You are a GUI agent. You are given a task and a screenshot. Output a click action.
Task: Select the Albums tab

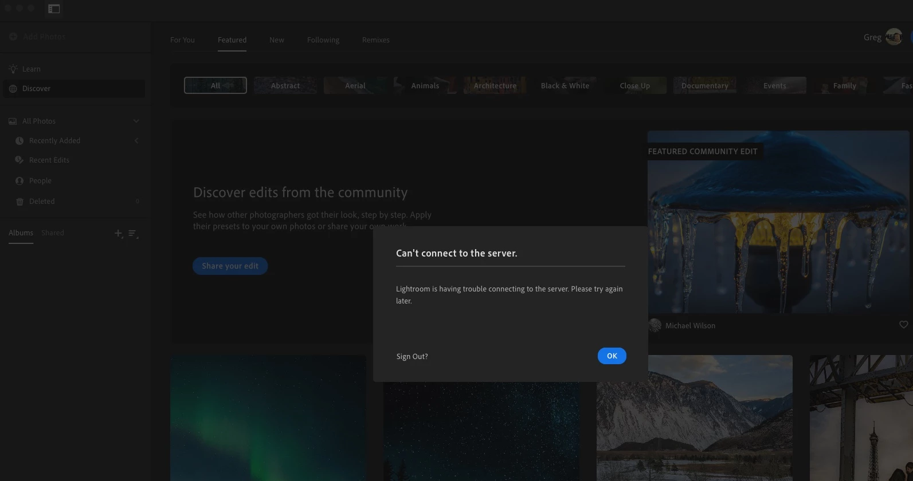[21, 232]
